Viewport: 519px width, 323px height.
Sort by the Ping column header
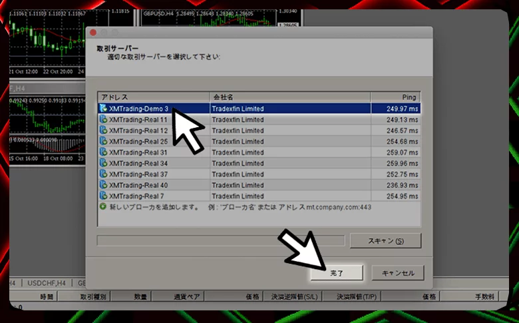coord(395,97)
